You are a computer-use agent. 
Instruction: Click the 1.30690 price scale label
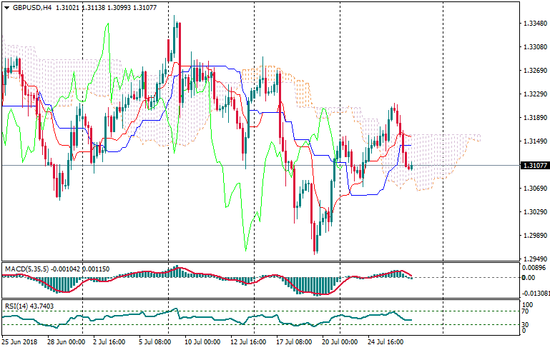[534, 189]
